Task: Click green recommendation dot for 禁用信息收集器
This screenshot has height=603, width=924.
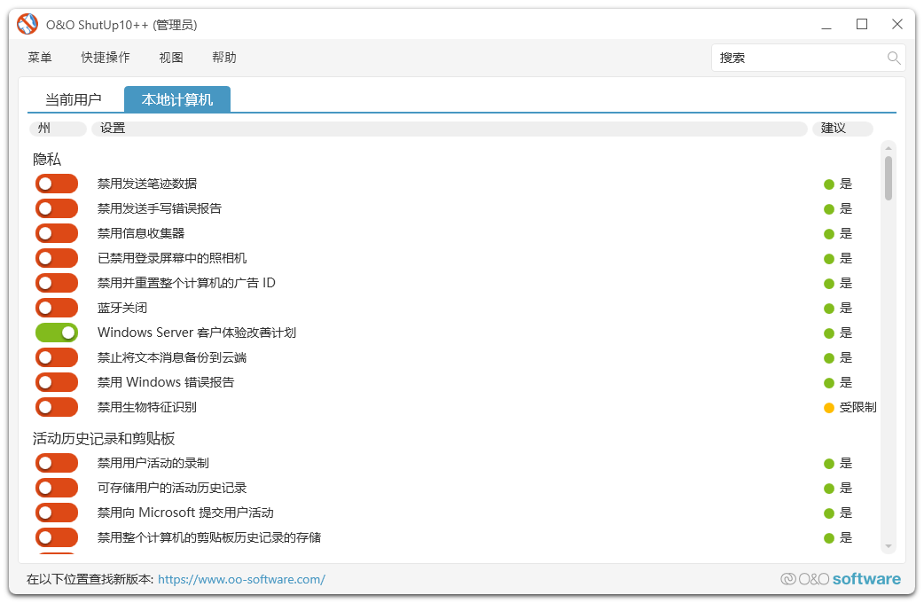Action: [x=829, y=234]
